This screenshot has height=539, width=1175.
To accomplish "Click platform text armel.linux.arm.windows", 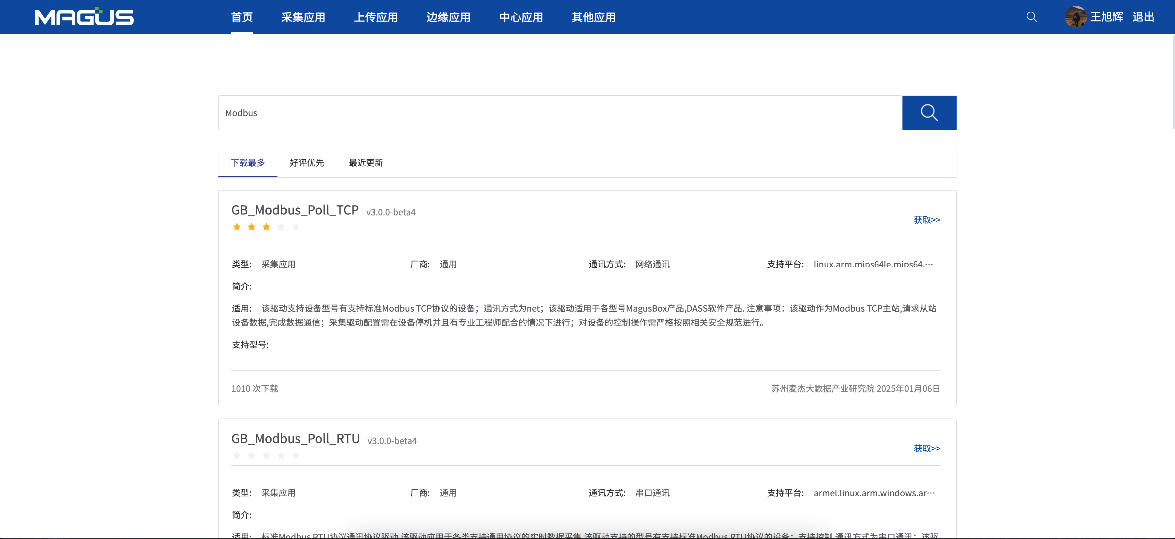I will (x=874, y=493).
